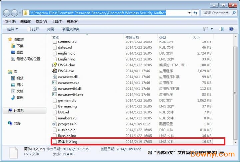This screenshot has width=240, height=162.
Task: Open the 组织 (Organize) dropdown
Action: [13, 29]
